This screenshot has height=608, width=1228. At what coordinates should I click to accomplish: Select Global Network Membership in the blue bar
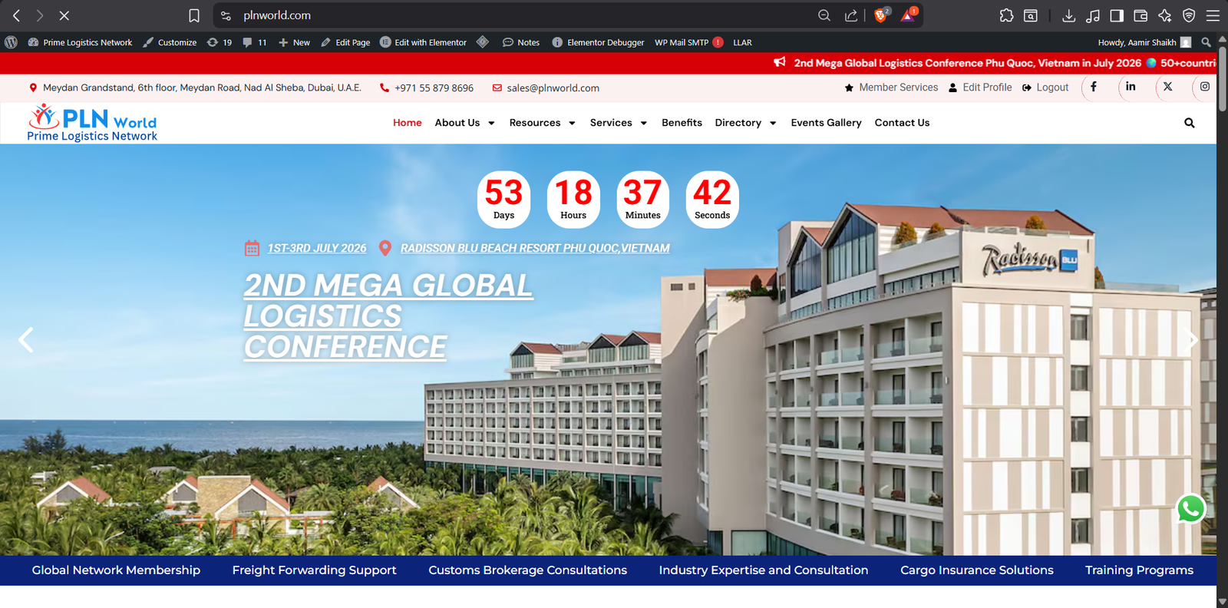click(x=116, y=570)
